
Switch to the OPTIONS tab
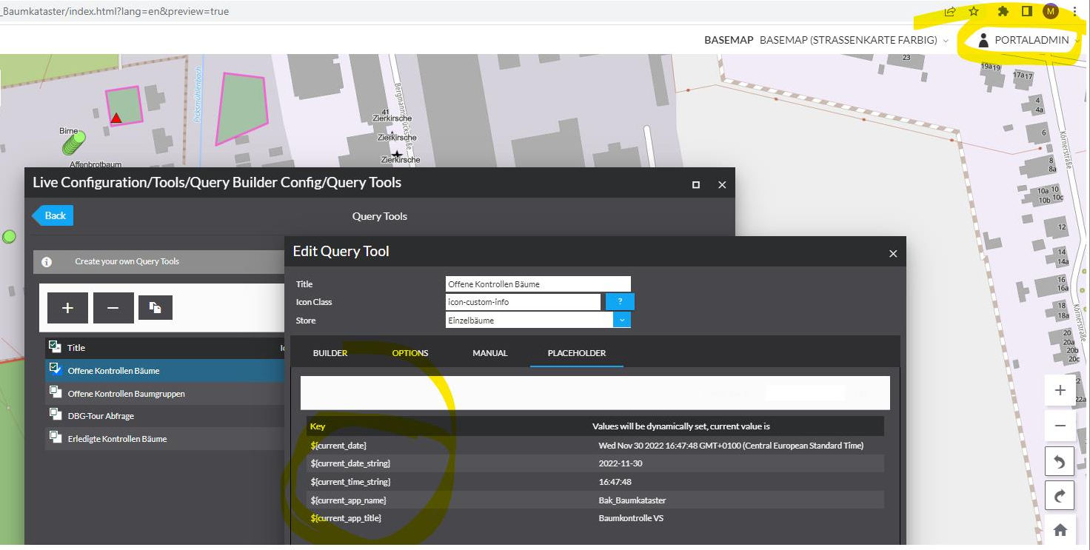click(x=409, y=353)
